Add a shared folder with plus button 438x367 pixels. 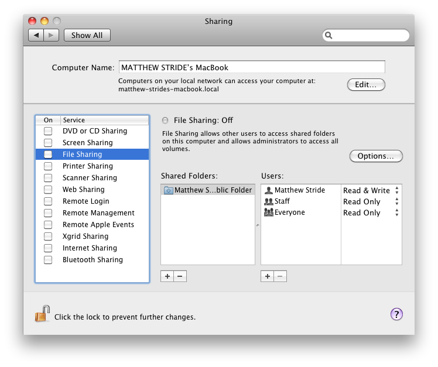167,276
